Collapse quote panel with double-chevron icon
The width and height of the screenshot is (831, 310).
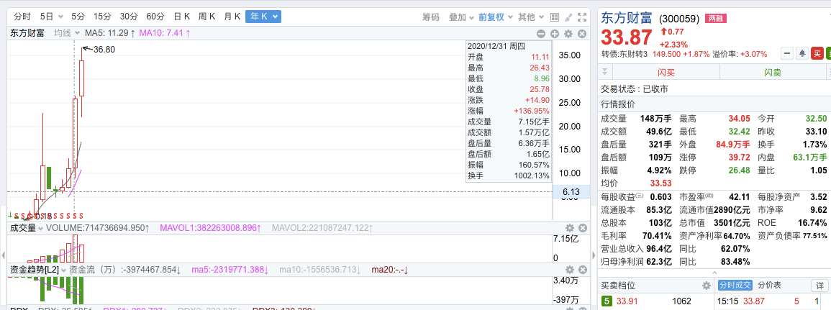[x=604, y=72]
